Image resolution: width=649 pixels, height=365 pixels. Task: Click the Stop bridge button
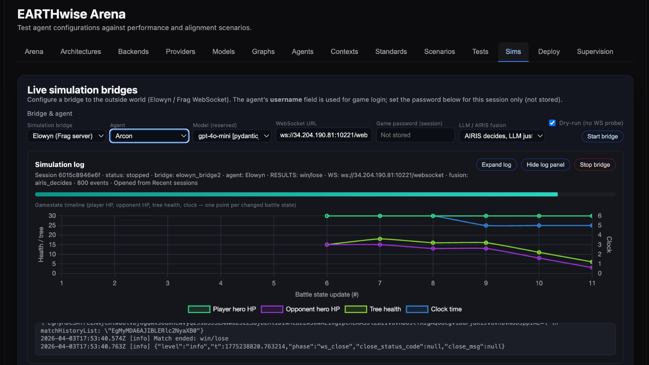tap(595, 165)
